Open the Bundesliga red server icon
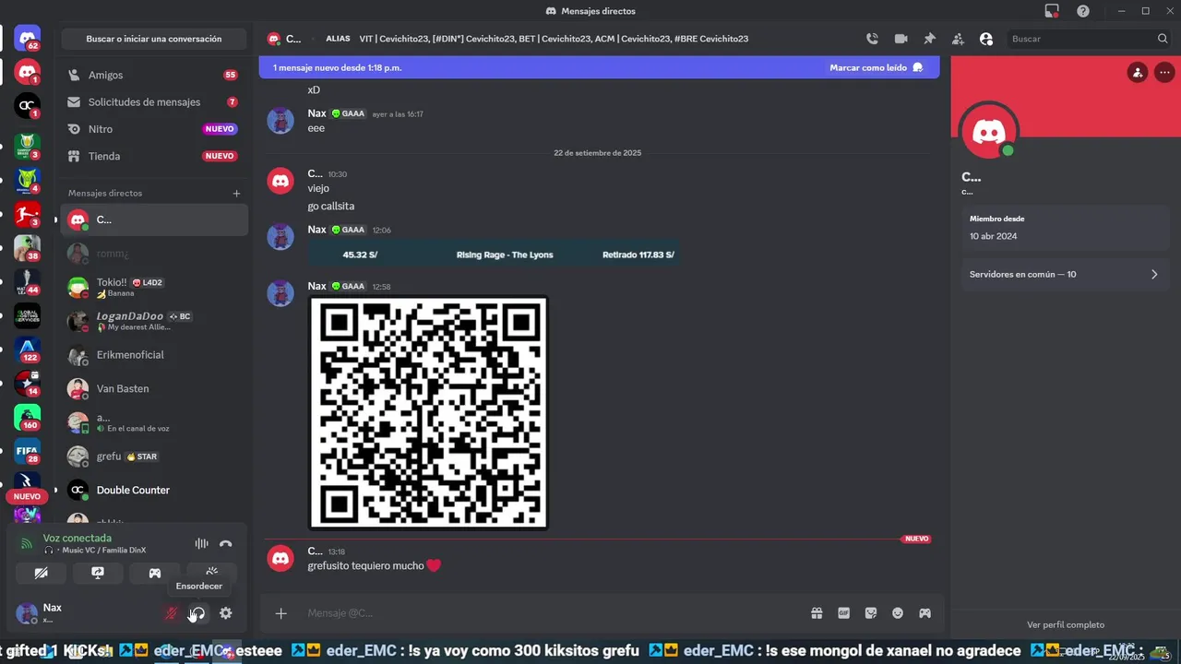Viewport: 1181px width, 664px height. coord(28,213)
